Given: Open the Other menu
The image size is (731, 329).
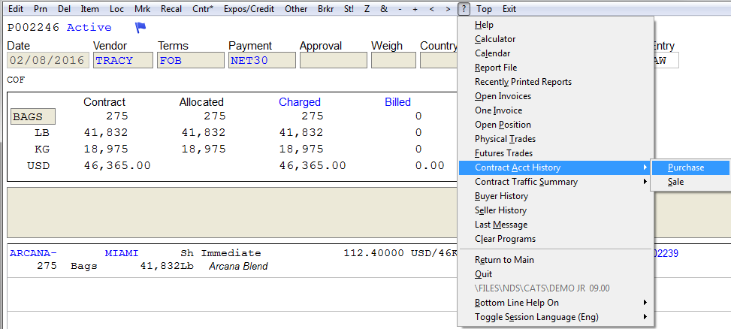Looking at the screenshot, I should (296, 9).
